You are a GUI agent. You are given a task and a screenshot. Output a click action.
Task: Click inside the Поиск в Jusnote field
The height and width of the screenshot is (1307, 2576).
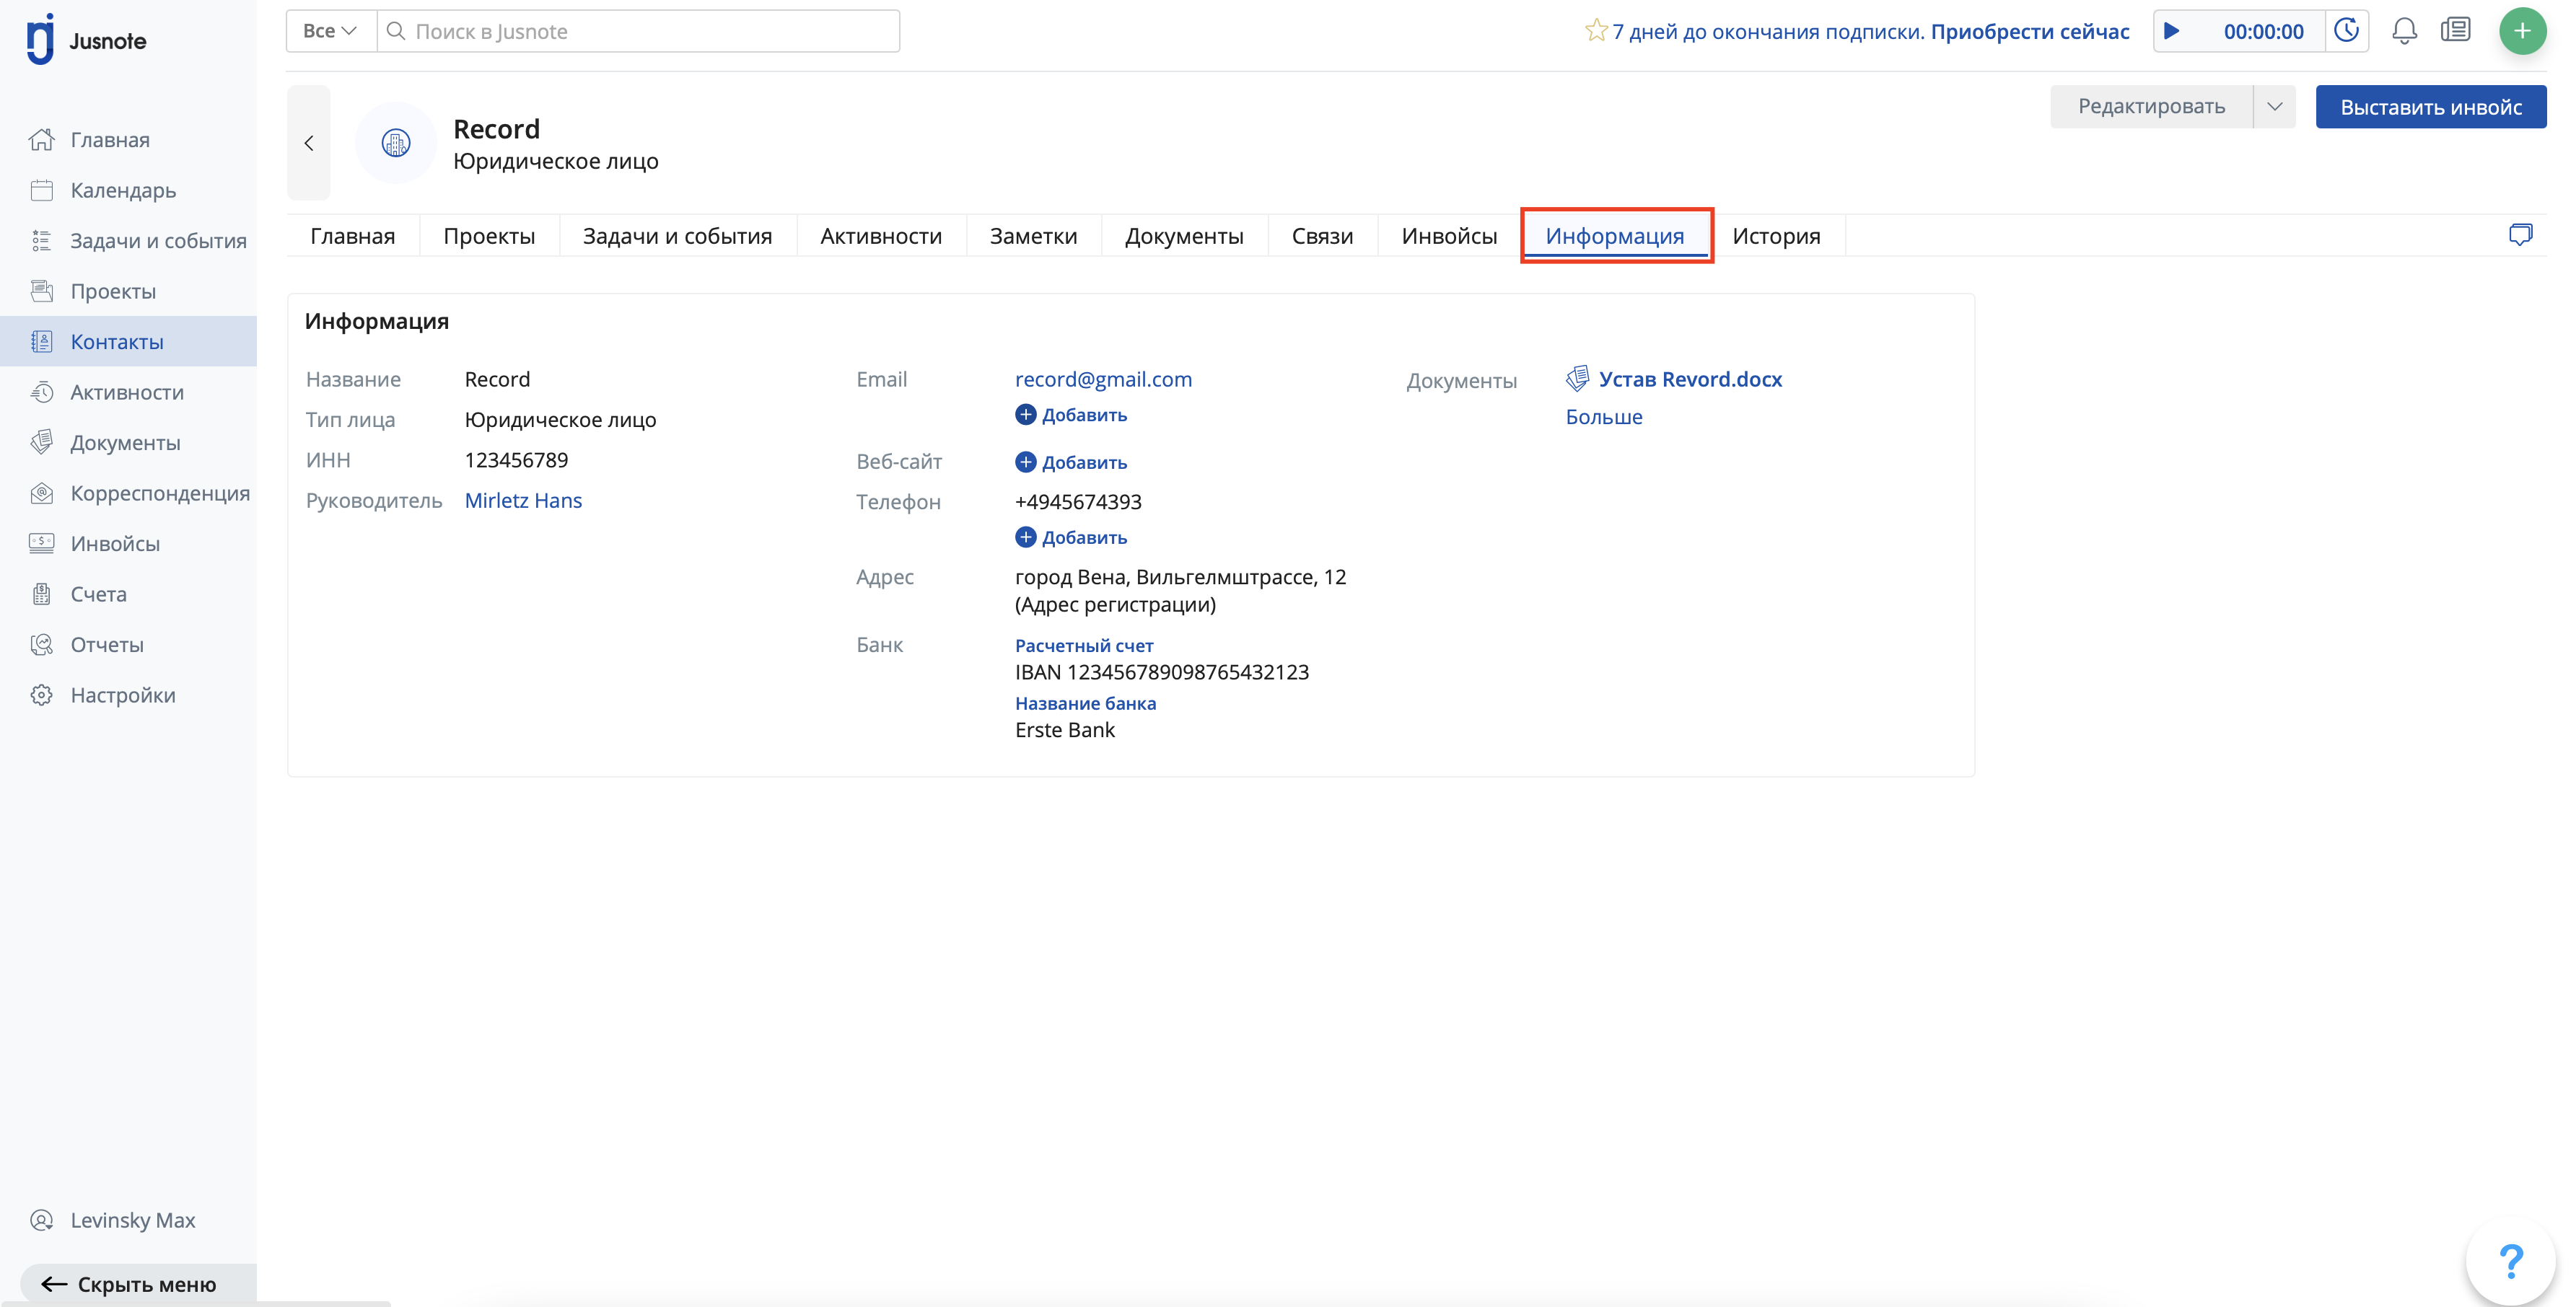tap(640, 31)
